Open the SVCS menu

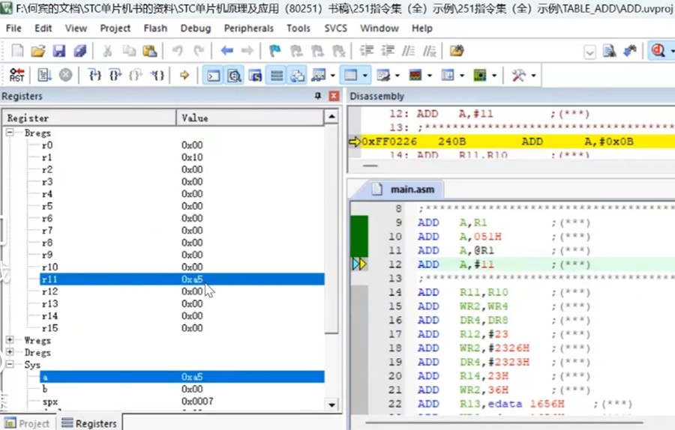point(335,28)
